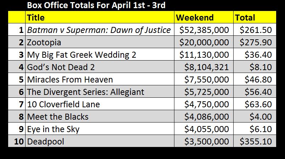
Task: Select the Deadpool title cell
Action: pyautogui.click(x=46, y=142)
